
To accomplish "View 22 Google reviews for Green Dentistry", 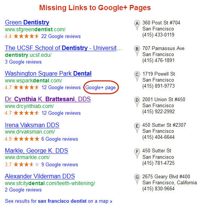I will [x=61, y=36].
